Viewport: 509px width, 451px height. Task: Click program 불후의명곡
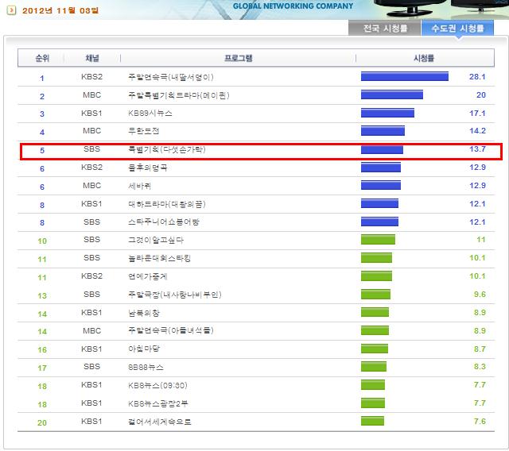point(148,168)
